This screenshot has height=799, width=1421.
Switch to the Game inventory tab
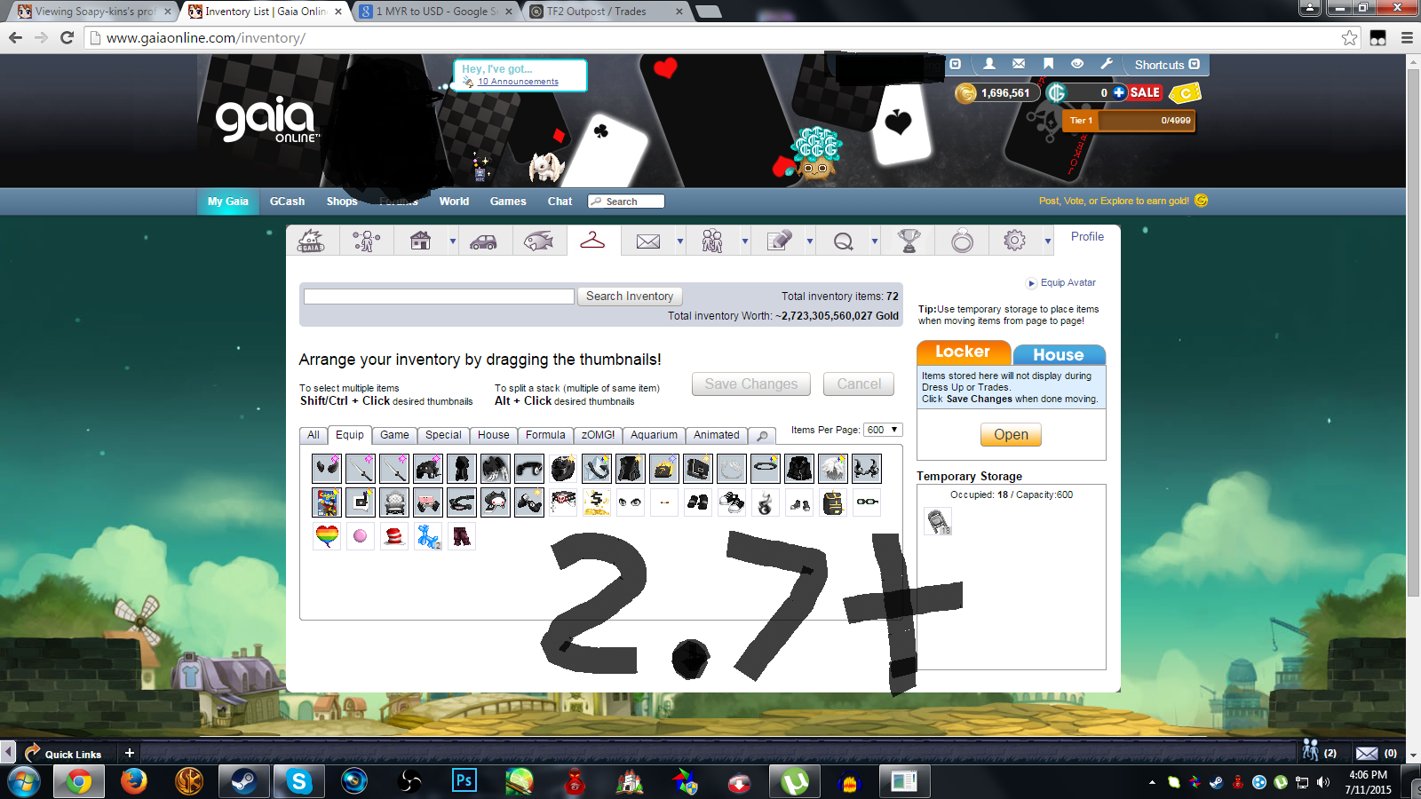tap(394, 435)
